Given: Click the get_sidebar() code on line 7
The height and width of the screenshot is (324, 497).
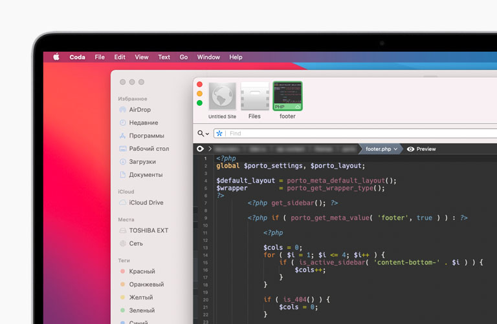Looking at the screenshot, I should 298,203.
